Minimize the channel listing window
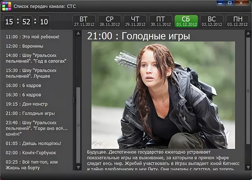 (220, 3)
